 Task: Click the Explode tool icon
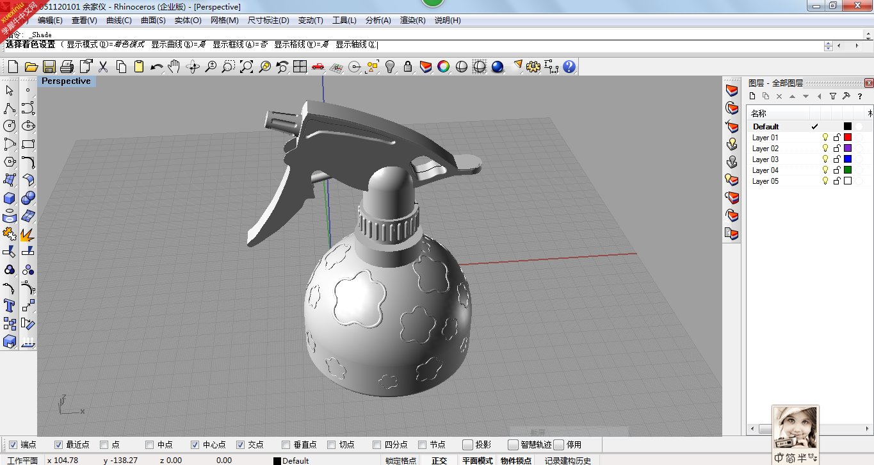(28, 234)
